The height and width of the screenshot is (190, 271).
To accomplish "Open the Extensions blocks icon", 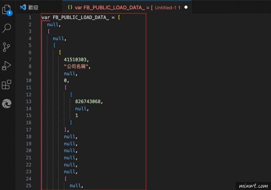I will pos(6,85).
